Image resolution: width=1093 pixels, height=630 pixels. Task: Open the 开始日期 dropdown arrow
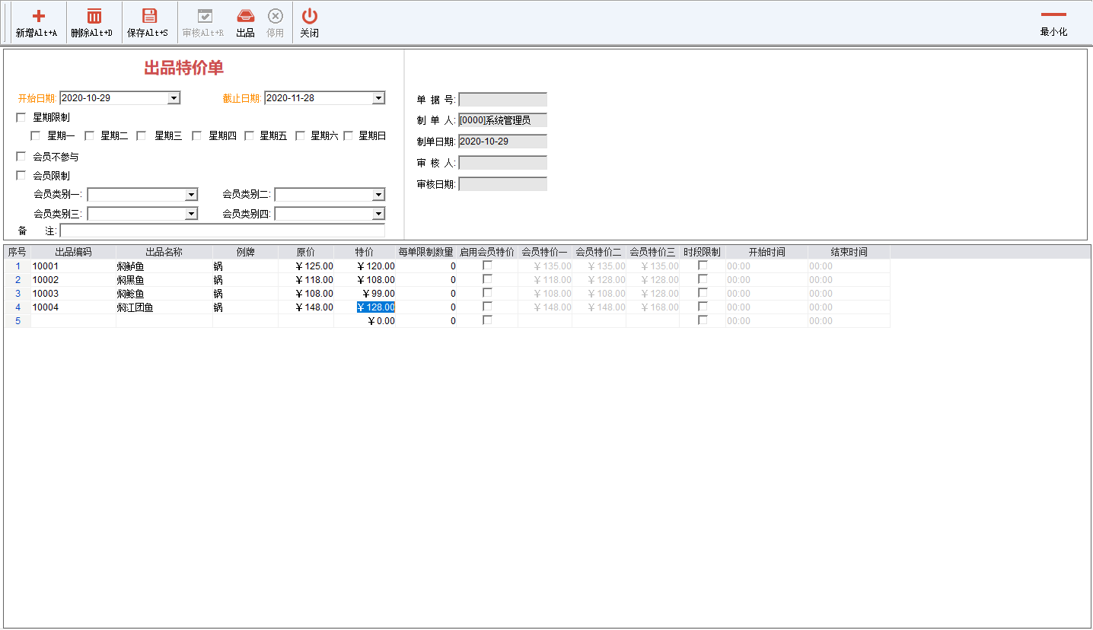pos(174,98)
